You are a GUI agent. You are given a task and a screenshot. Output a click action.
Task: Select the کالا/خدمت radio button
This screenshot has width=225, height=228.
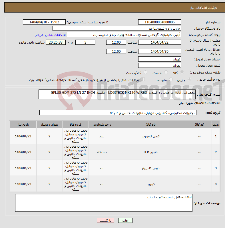coord(145,72)
